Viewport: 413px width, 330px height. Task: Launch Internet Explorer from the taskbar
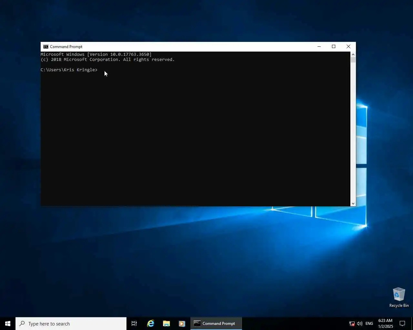tap(151, 324)
